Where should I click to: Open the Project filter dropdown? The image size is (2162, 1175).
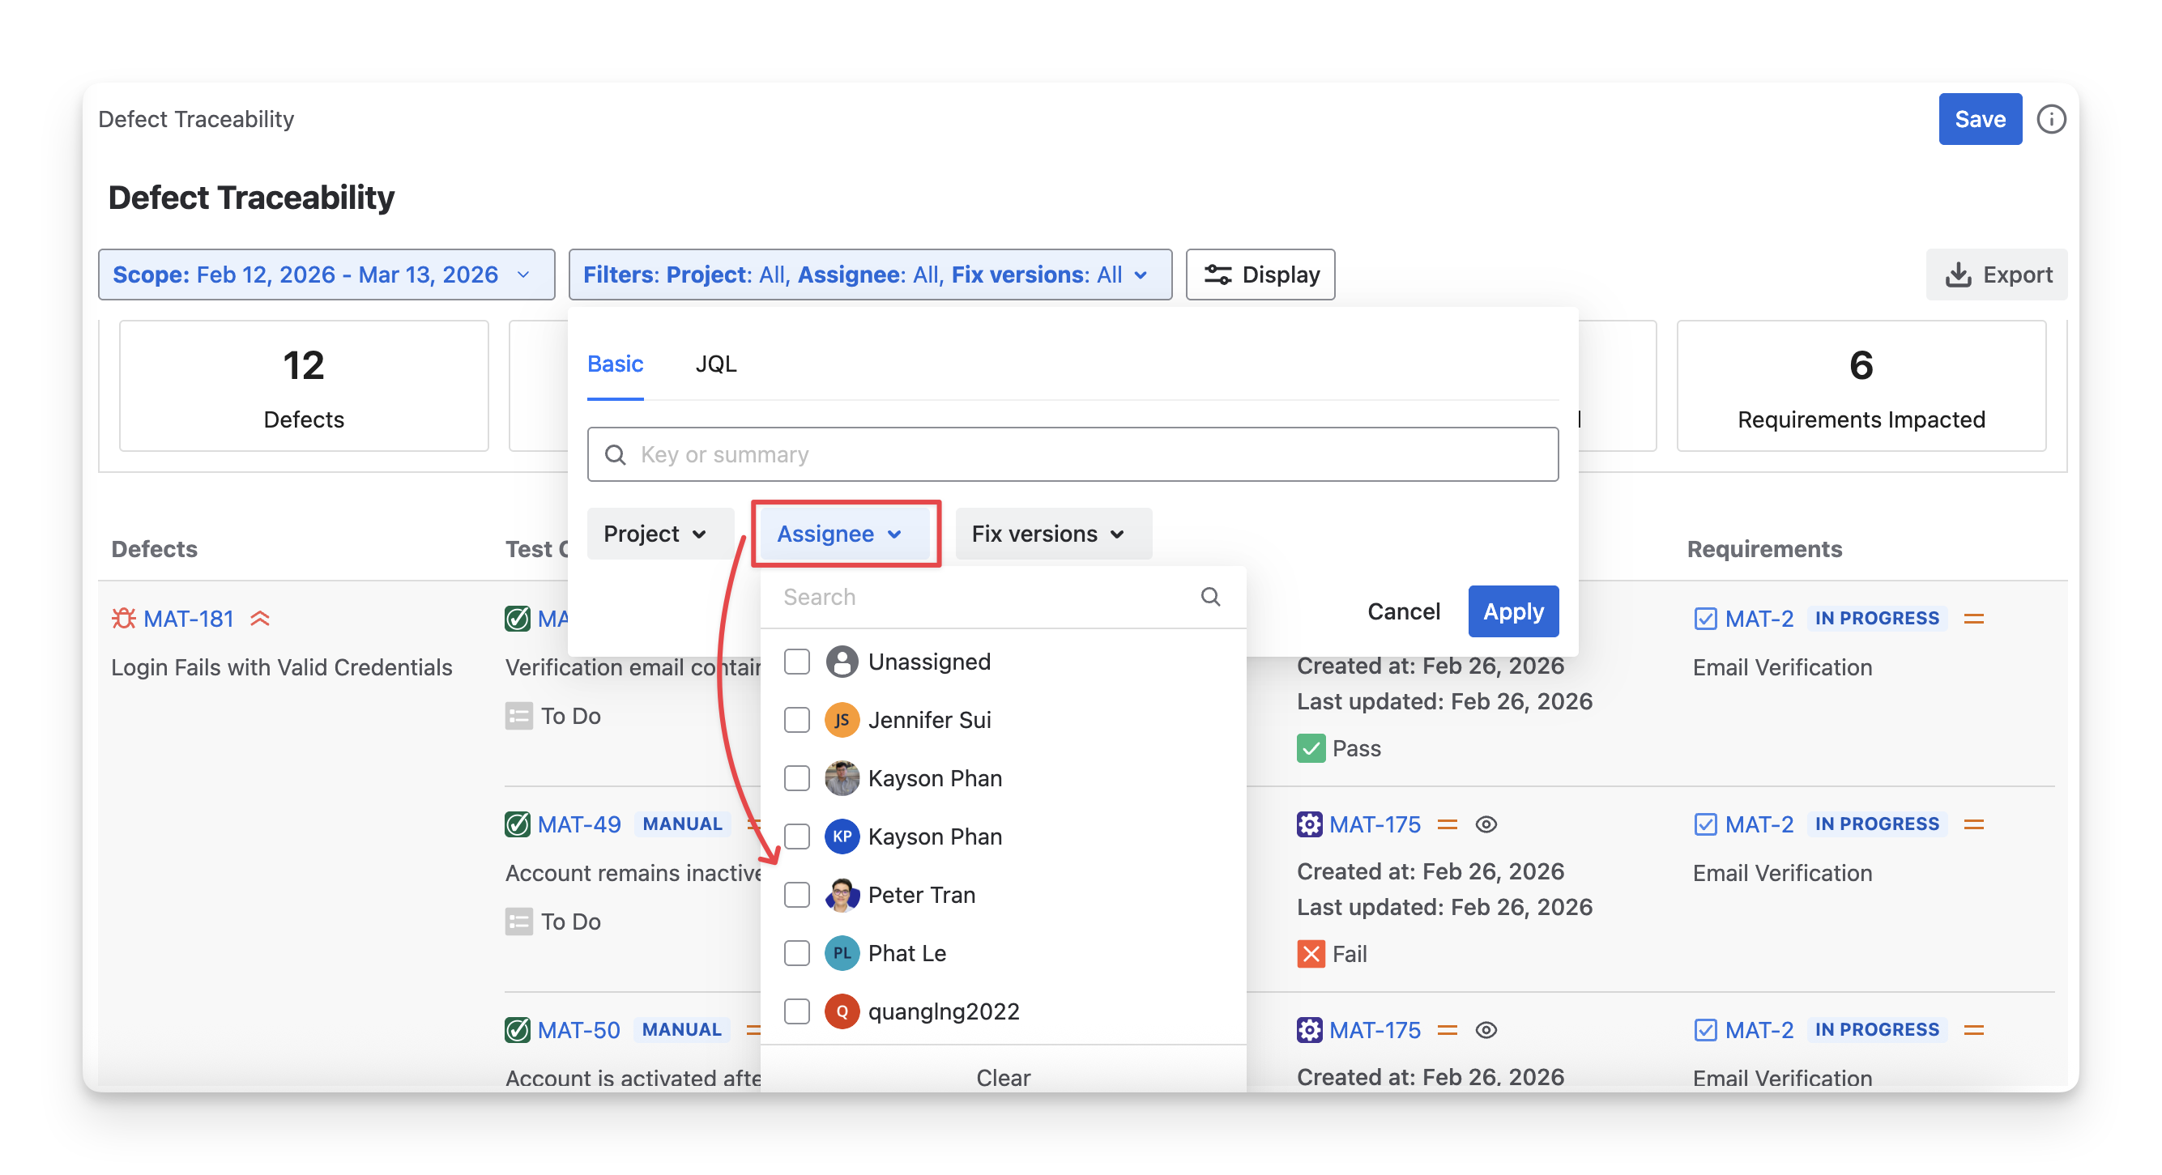[x=658, y=534]
